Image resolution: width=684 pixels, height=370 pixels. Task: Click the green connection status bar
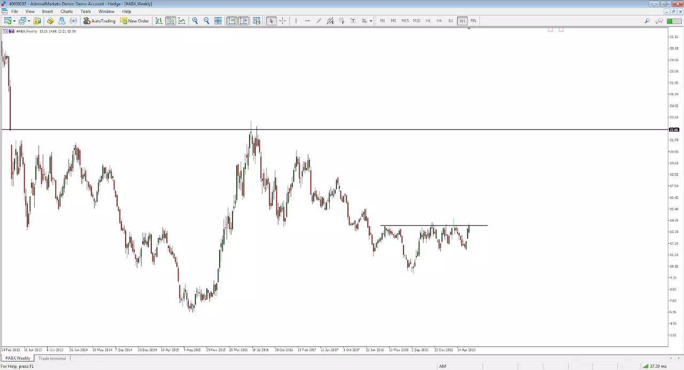670,21
